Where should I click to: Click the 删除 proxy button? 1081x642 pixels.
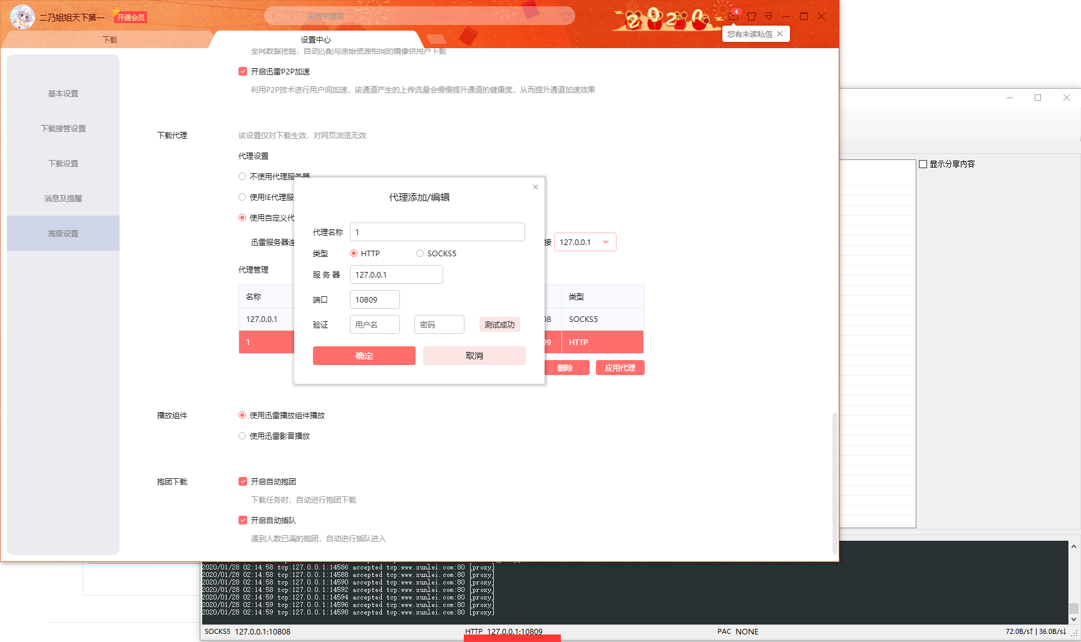click(x=566, y=368)
